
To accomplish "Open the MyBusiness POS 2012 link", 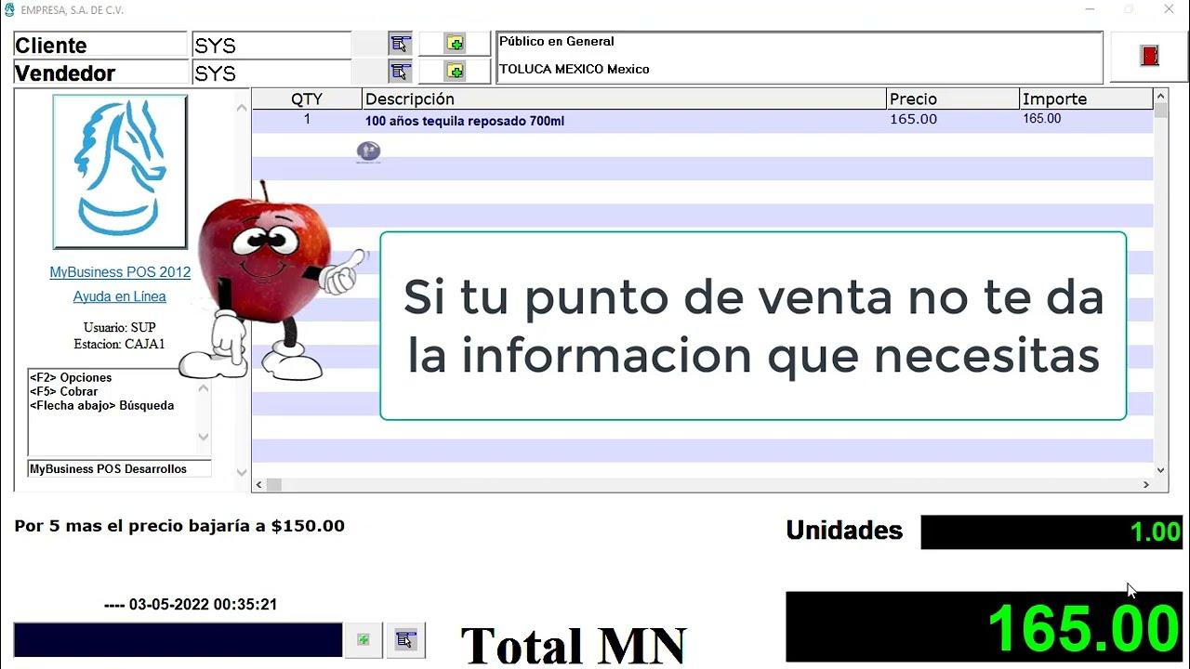I will (x=120, y=272).
